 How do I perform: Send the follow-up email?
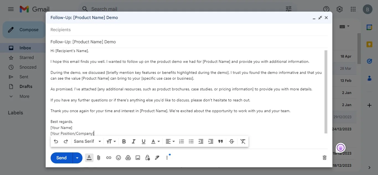(61, 158)
